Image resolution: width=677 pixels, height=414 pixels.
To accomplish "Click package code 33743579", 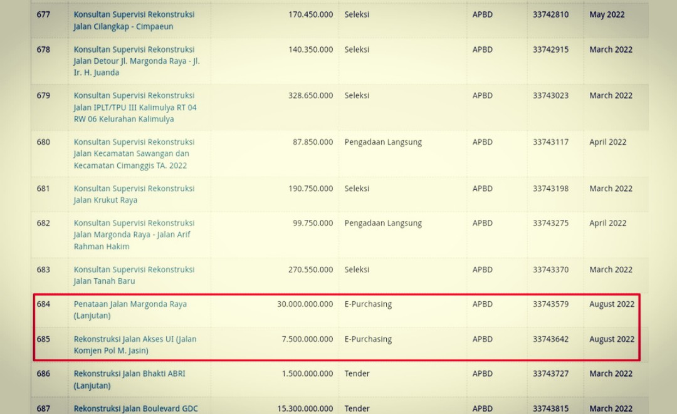I will coord(550,304).
